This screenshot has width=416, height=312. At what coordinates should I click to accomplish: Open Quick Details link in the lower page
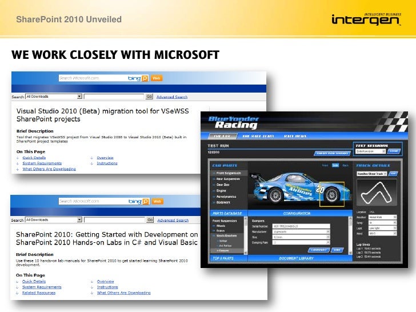click(x=34, y=282)
